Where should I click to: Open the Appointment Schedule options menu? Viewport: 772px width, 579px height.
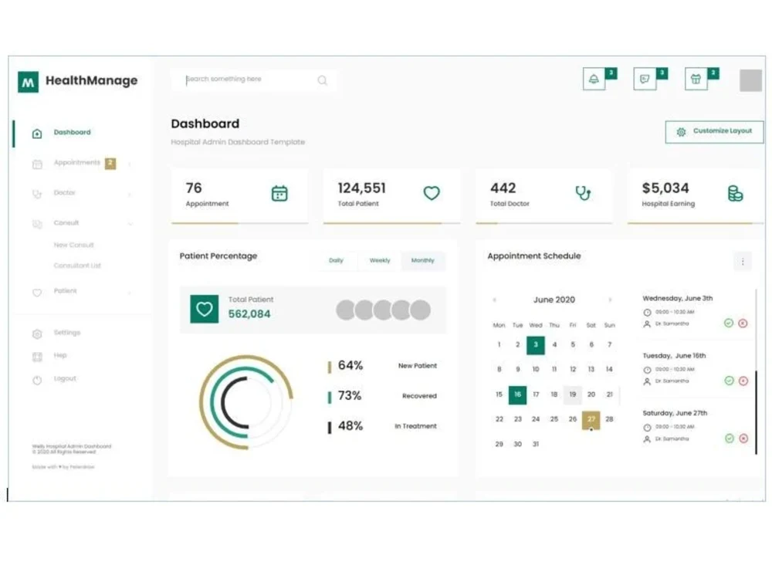(x=741, y=260)
